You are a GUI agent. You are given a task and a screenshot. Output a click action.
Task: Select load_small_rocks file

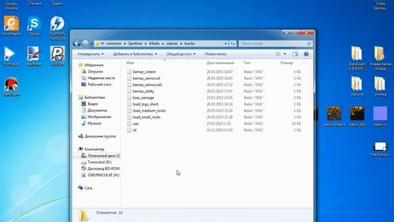click(x=147, y=117)
